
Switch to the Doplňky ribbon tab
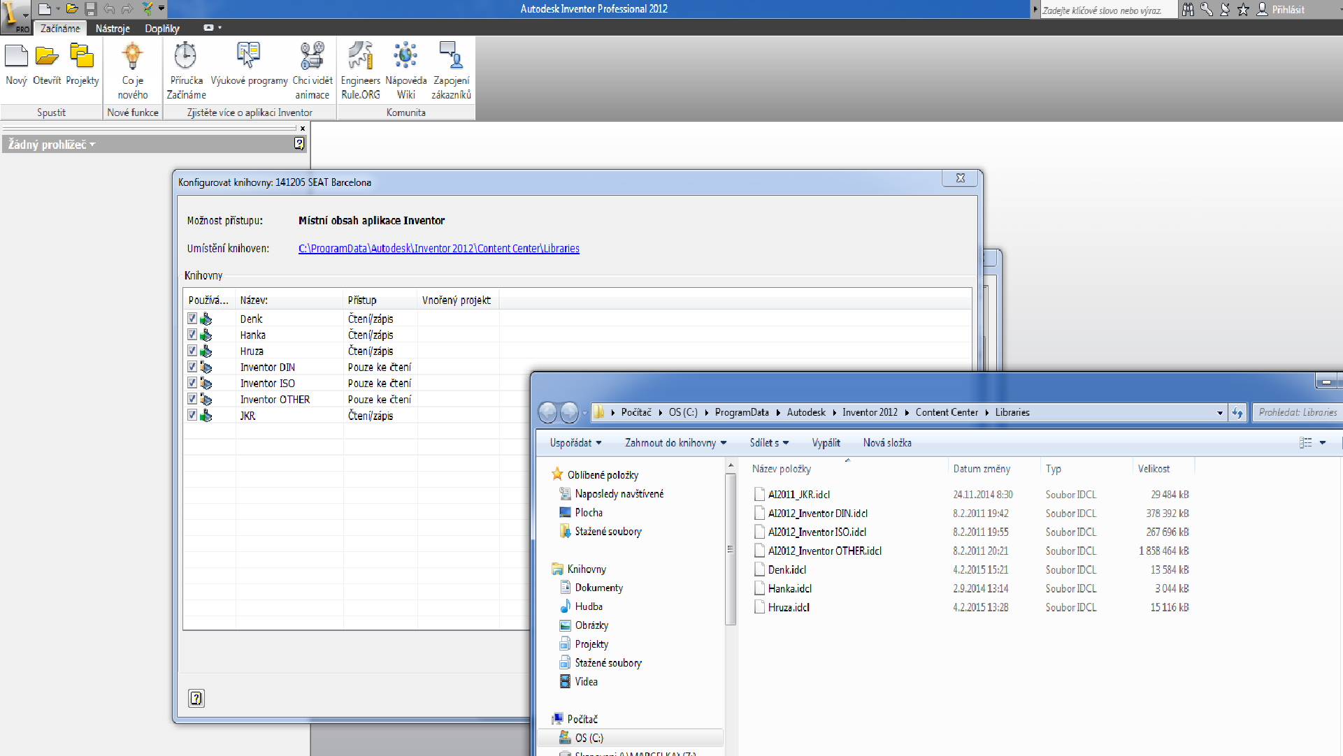pos(162,29)
